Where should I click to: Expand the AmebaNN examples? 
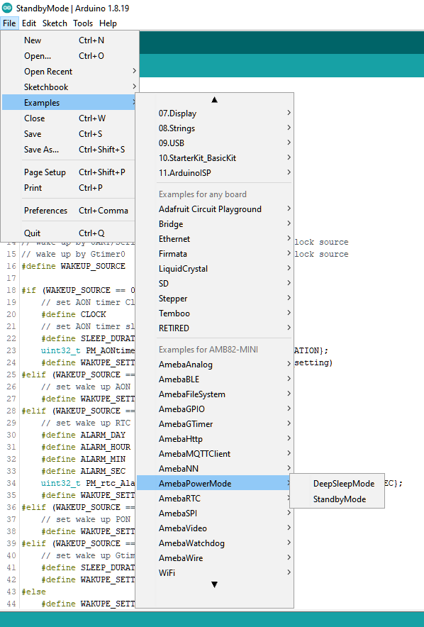215,469
